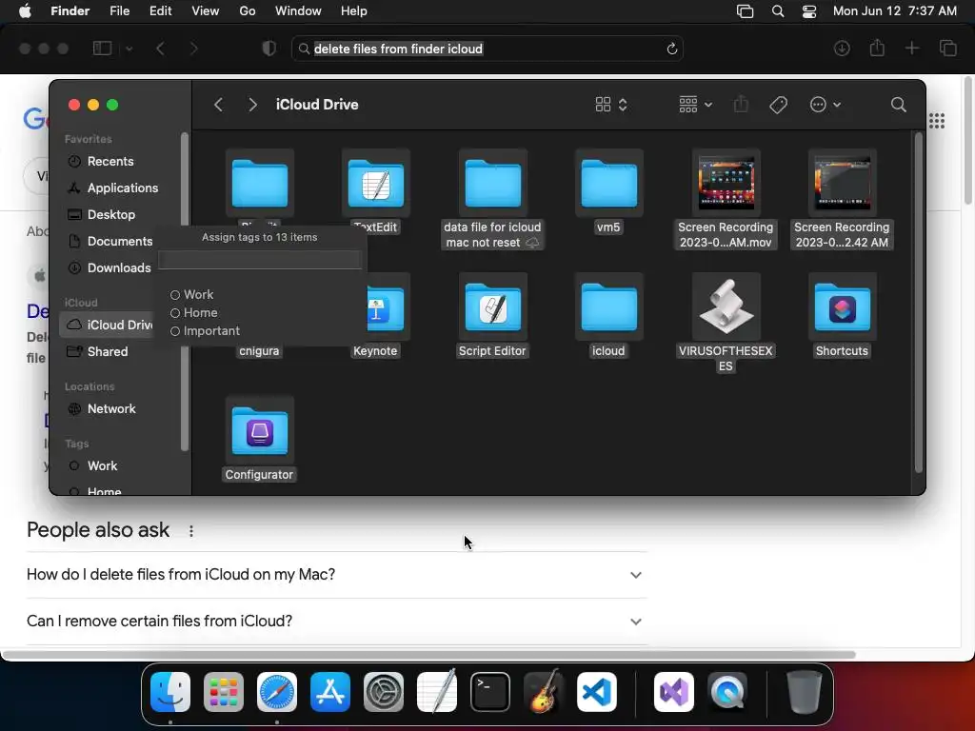Choose the Home tag in tag popup
This screenshot has height=731, width=975.
tap(194, 312)
